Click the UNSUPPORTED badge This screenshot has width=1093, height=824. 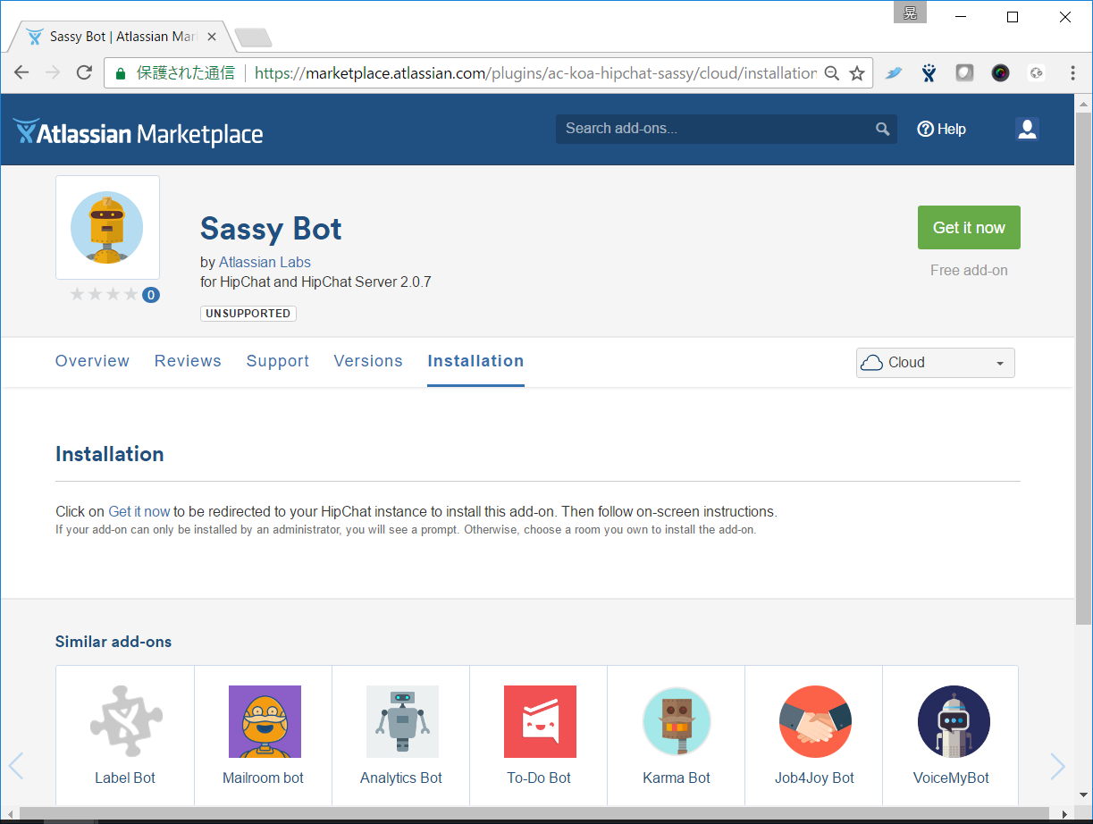pos(248,314)
